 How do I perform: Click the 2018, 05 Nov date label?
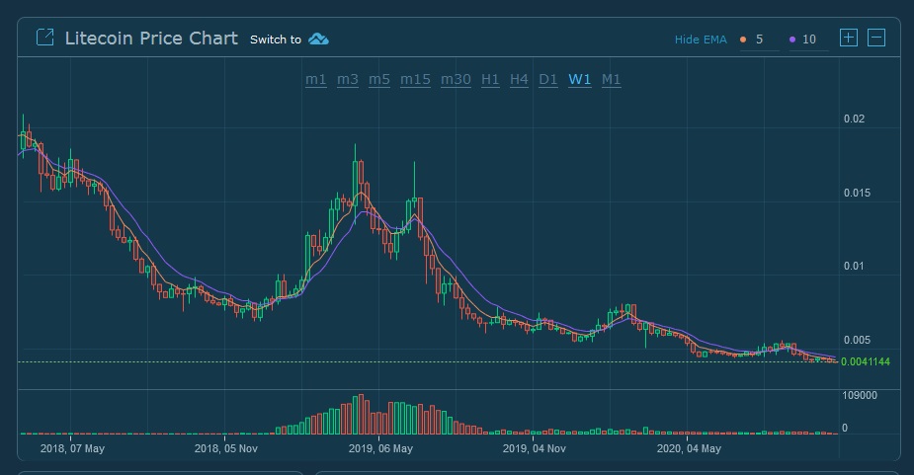225,448
